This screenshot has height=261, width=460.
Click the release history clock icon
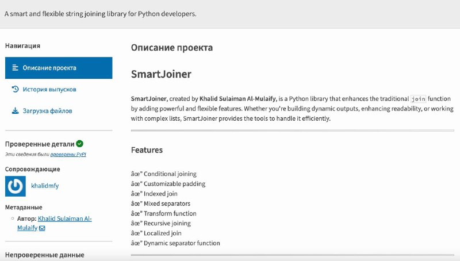point(16,89)
